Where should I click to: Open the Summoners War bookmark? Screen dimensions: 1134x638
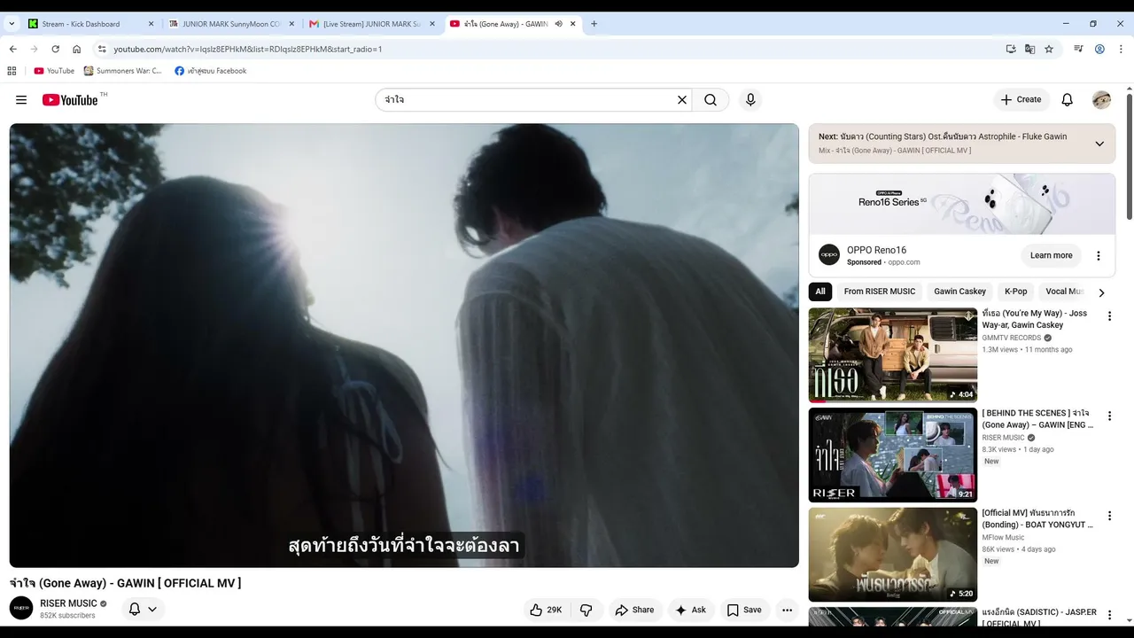pyautogui.click(x=123, y=71)
